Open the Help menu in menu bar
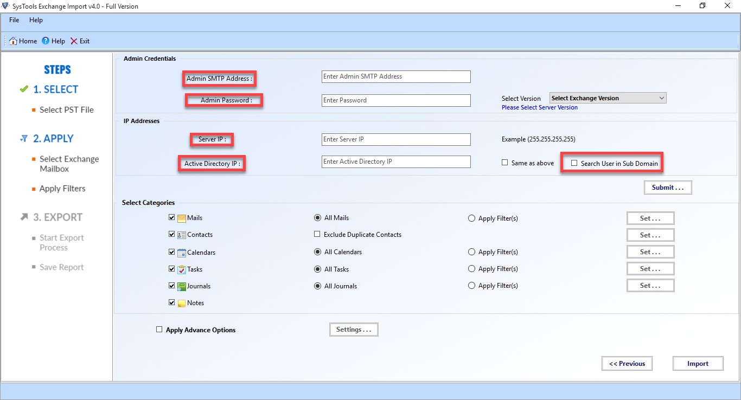This screenshot has width=741, height=400. [36, 20]
